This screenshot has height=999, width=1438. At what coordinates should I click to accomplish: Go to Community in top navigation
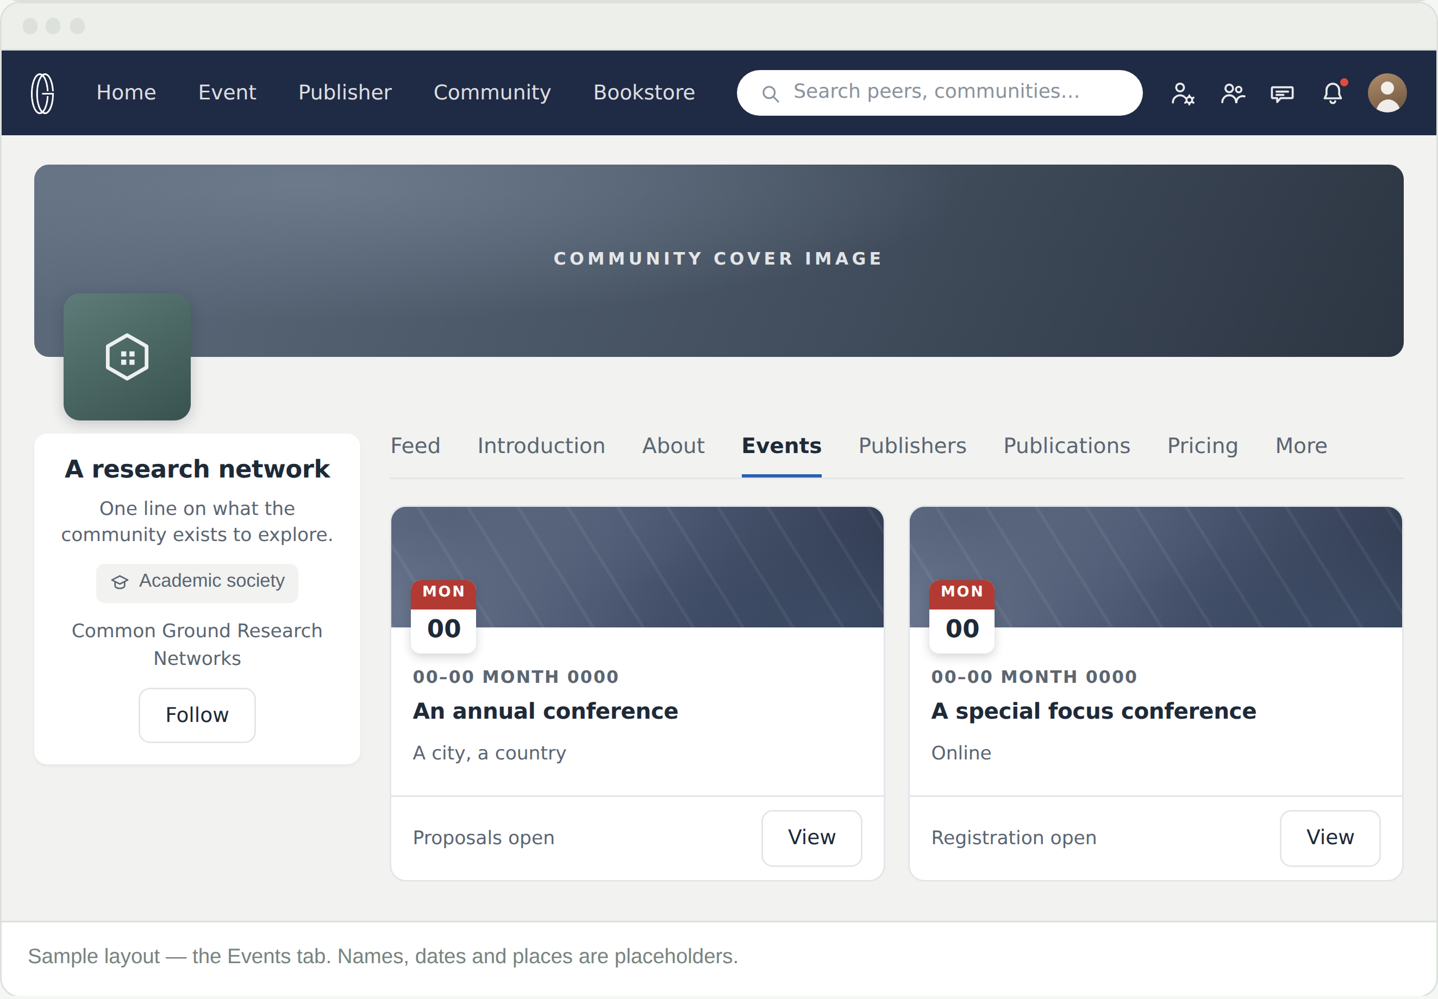point(492,93)
